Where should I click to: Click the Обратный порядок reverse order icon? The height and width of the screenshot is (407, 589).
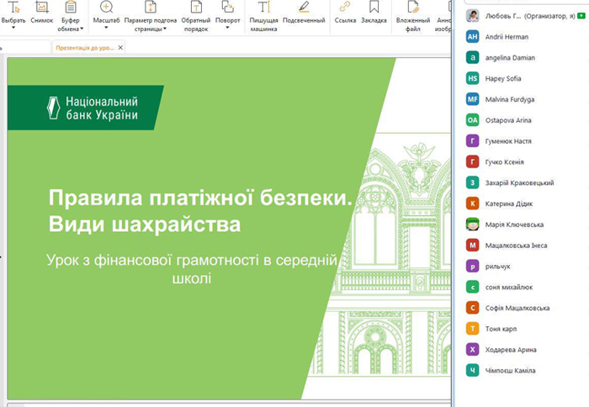[195, 8]
